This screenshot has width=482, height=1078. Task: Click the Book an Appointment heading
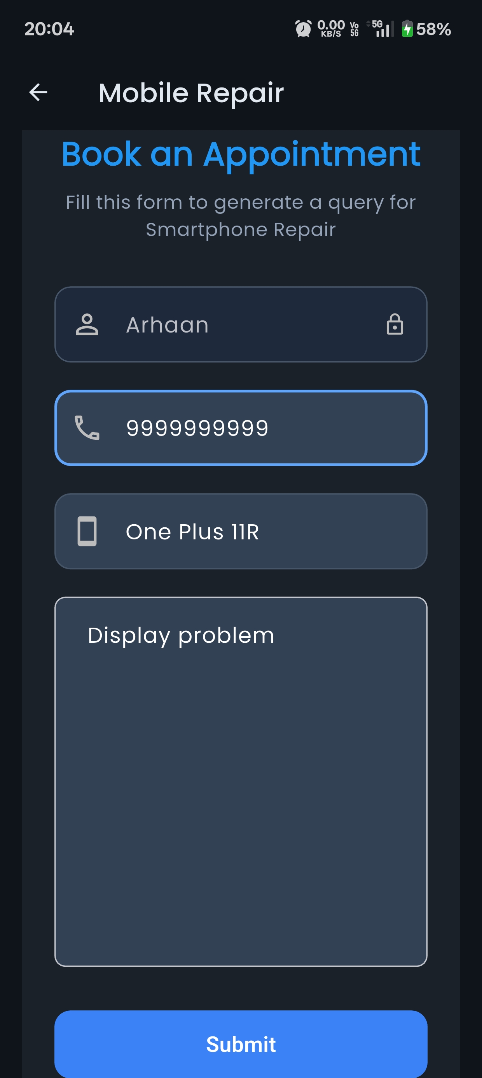(241, 154)
